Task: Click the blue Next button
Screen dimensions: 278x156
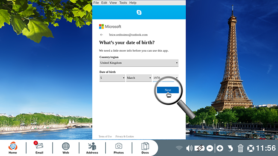Action: (168, 90)
